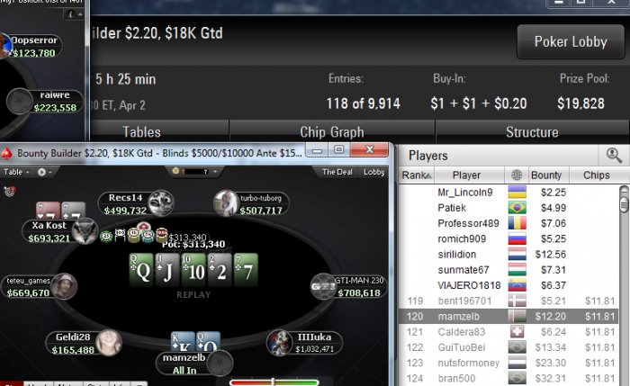Open the Tables tab
This screenshot has width=630, height=386.
click(141, 131)
